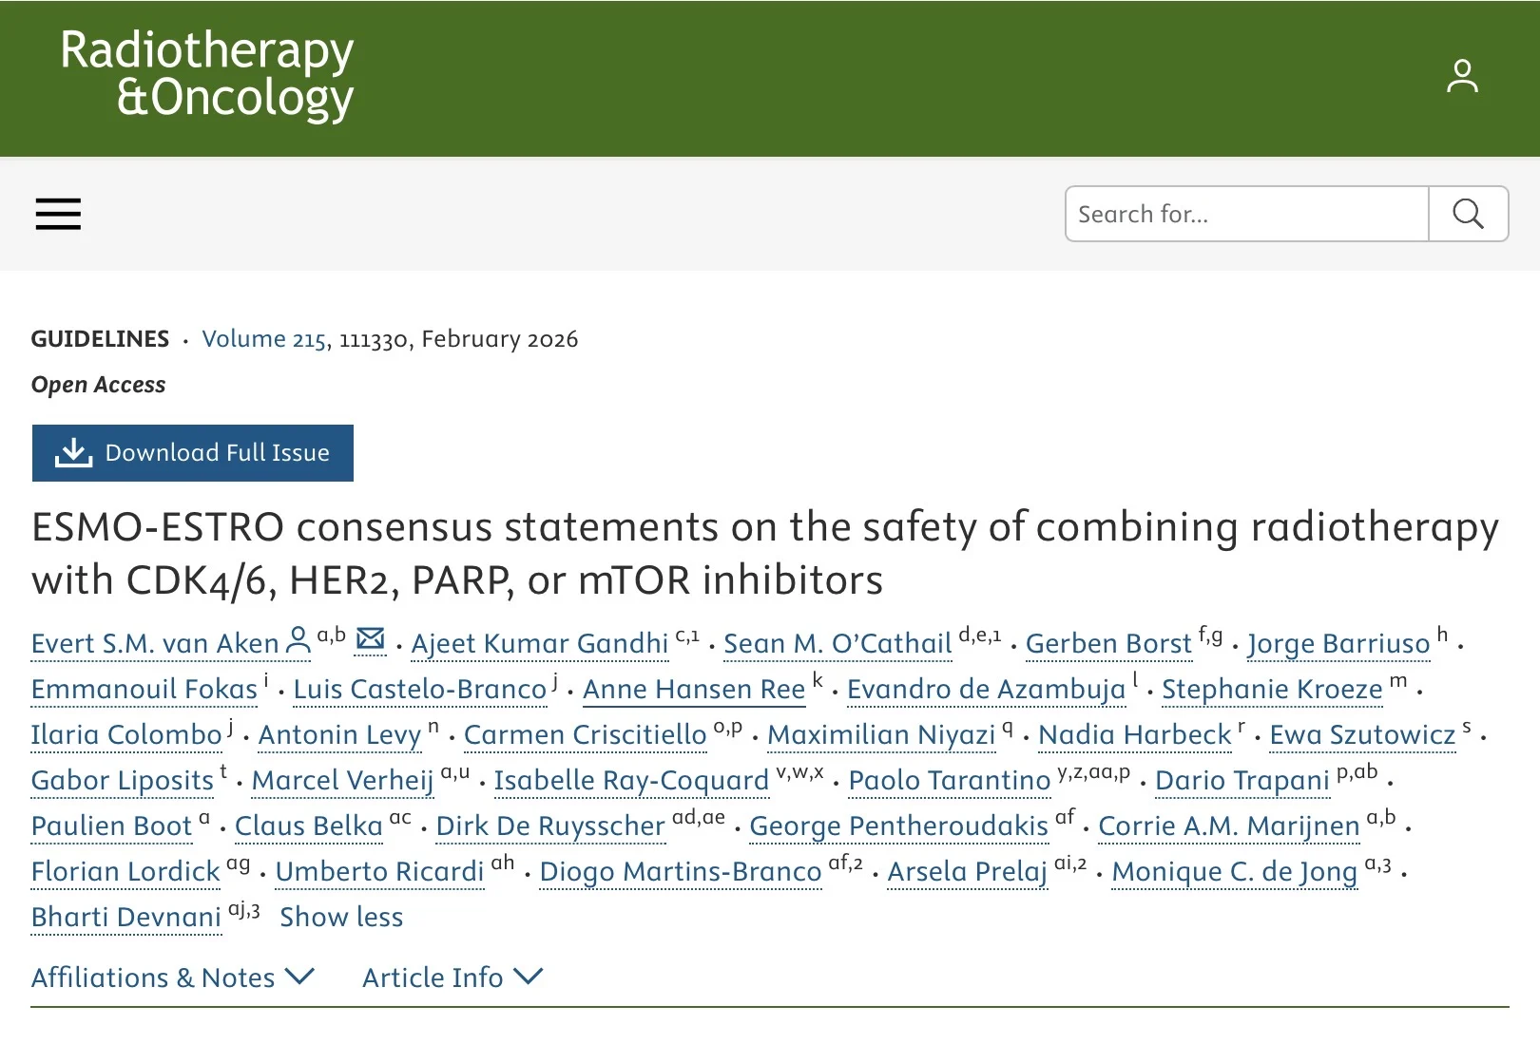Click the Radiotherapy & Oncology journal logo

click(207, 74)
